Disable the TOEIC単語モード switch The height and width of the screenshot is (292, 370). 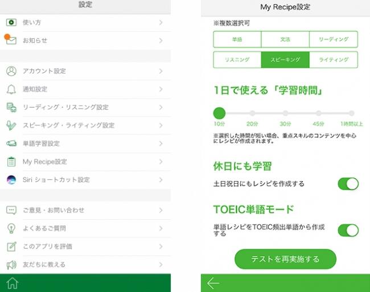[348, 230]
